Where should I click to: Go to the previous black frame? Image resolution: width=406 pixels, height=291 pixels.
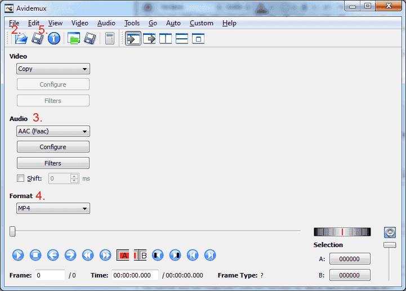click(x=158, y=255)
